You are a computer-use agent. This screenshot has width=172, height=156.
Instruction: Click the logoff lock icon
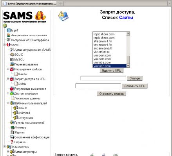(x=9, y=30)
